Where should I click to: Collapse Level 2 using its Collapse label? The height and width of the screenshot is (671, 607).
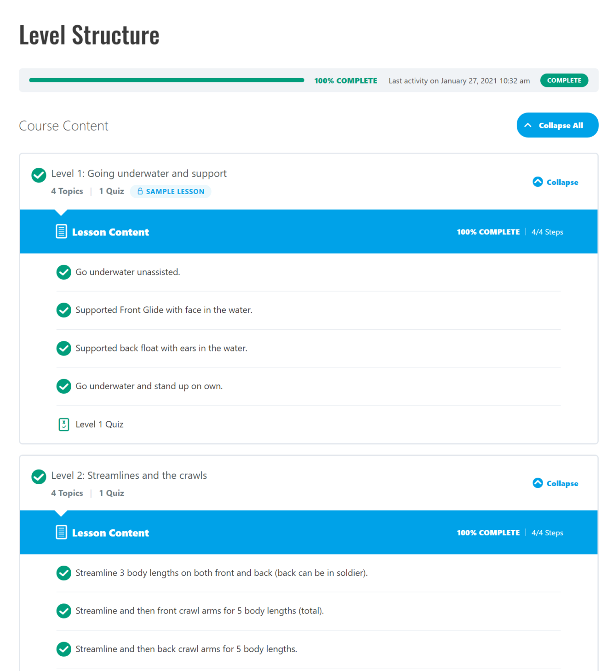pyautogui.click(x=562, y=483)
